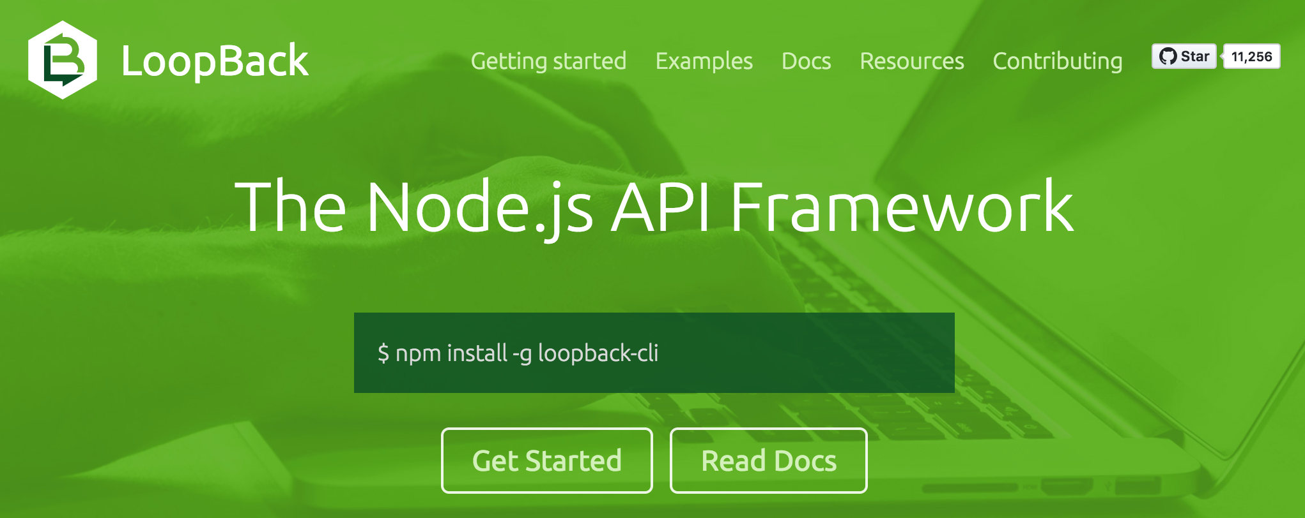Click the LoopBack brand name text
The height and width of the screenshot is (518, 1305).
pos(215,61)
